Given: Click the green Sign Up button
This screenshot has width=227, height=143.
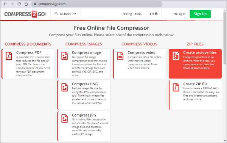Looking at the screenshot, I should click(200, 14).
